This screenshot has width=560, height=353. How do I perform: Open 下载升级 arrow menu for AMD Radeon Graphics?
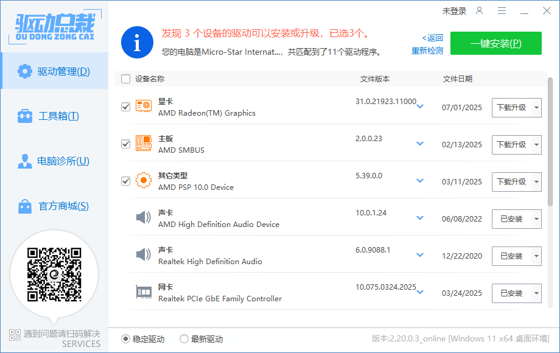point(536,108)
